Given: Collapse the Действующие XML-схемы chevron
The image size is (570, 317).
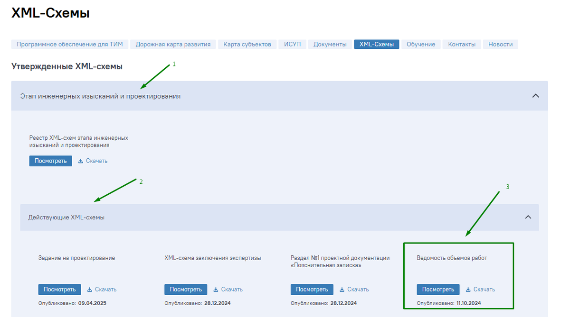Looking at the screenshot, I should (x=528, y=217).
